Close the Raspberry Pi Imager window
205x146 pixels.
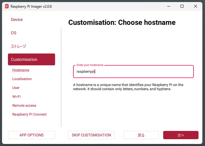point(196,6)
